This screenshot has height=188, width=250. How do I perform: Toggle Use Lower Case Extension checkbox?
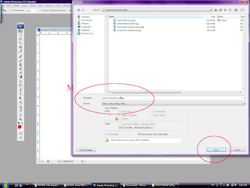click(x=139, y=134)
